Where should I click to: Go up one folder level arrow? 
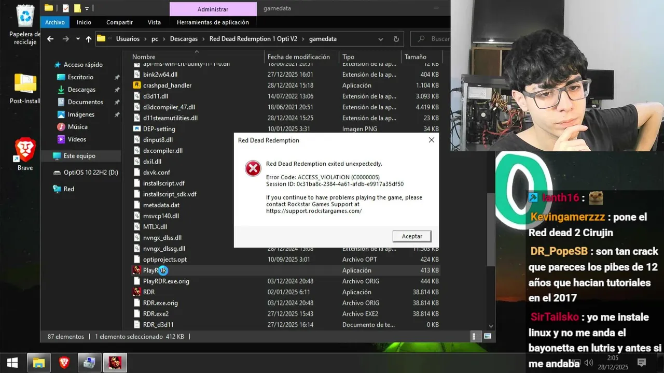pyautogui.click(x=89, y=39)
